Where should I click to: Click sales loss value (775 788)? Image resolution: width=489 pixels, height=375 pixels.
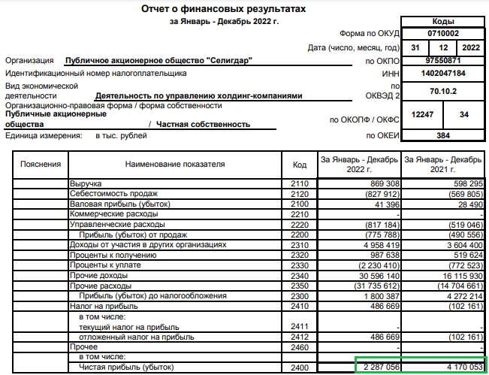point(382,234)
